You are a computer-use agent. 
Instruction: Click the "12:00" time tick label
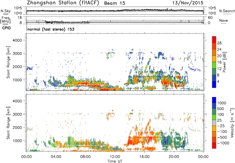click(x=115, y=157)
